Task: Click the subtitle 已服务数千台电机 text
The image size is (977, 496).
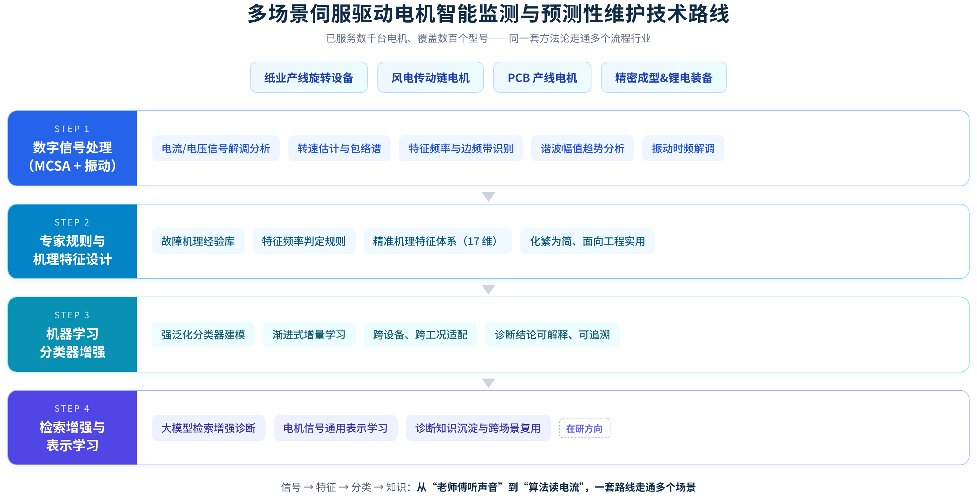Action: pyautogui.click(x=488, y=38)
